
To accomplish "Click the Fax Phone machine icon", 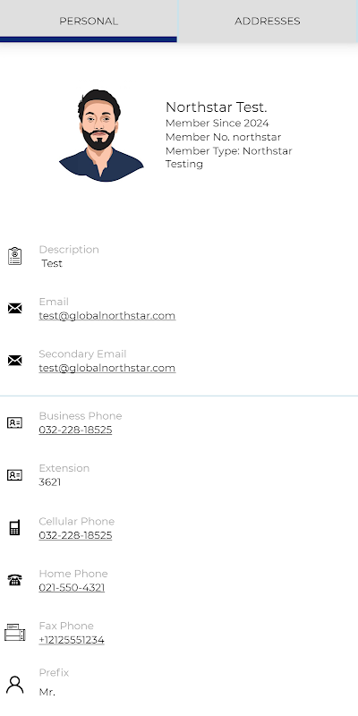I will click(14, 633).
